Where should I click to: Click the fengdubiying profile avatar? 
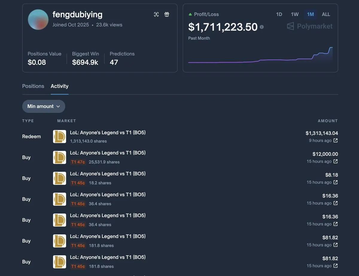(x=38, y=19)
